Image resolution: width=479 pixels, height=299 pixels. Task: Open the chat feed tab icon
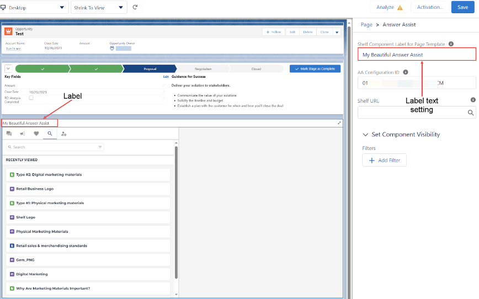[x=9, y=134]
